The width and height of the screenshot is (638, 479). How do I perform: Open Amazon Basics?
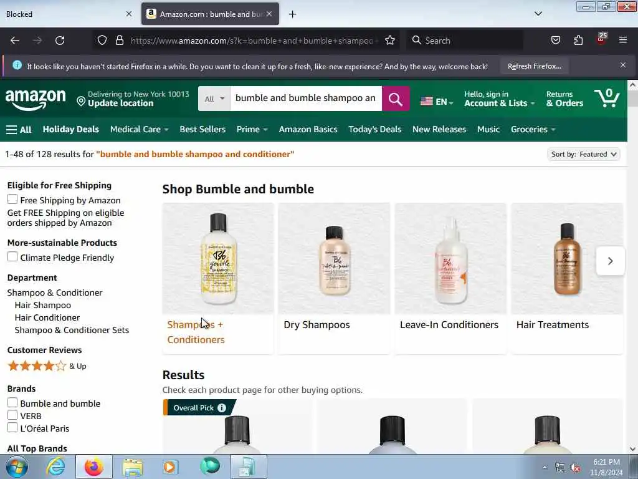coord(308,130)
